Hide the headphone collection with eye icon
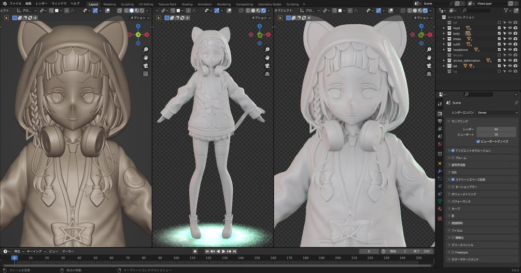521x273 pixels. pos(510,50)
